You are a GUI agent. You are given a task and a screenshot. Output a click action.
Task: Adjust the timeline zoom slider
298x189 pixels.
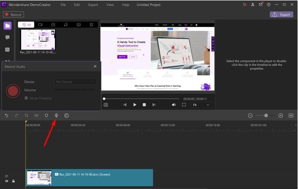[x=265, y=115]
